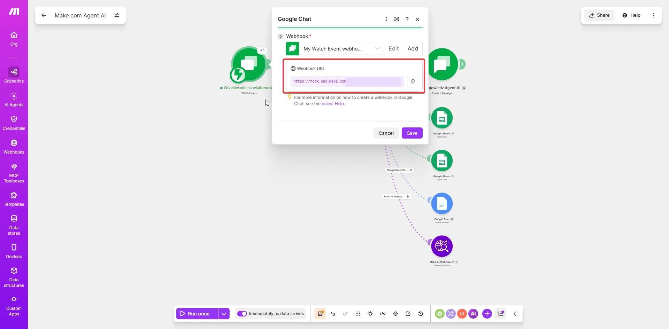Image resolution: width=669 pixels, height=329 pixels.
Task: Open the notes icon in toolbar
Action: coord(408,314)
